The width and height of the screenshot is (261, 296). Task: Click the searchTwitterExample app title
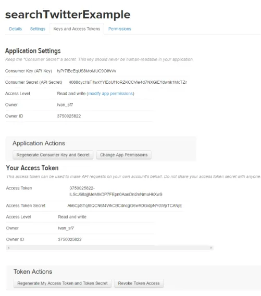[x=68, y=15]
